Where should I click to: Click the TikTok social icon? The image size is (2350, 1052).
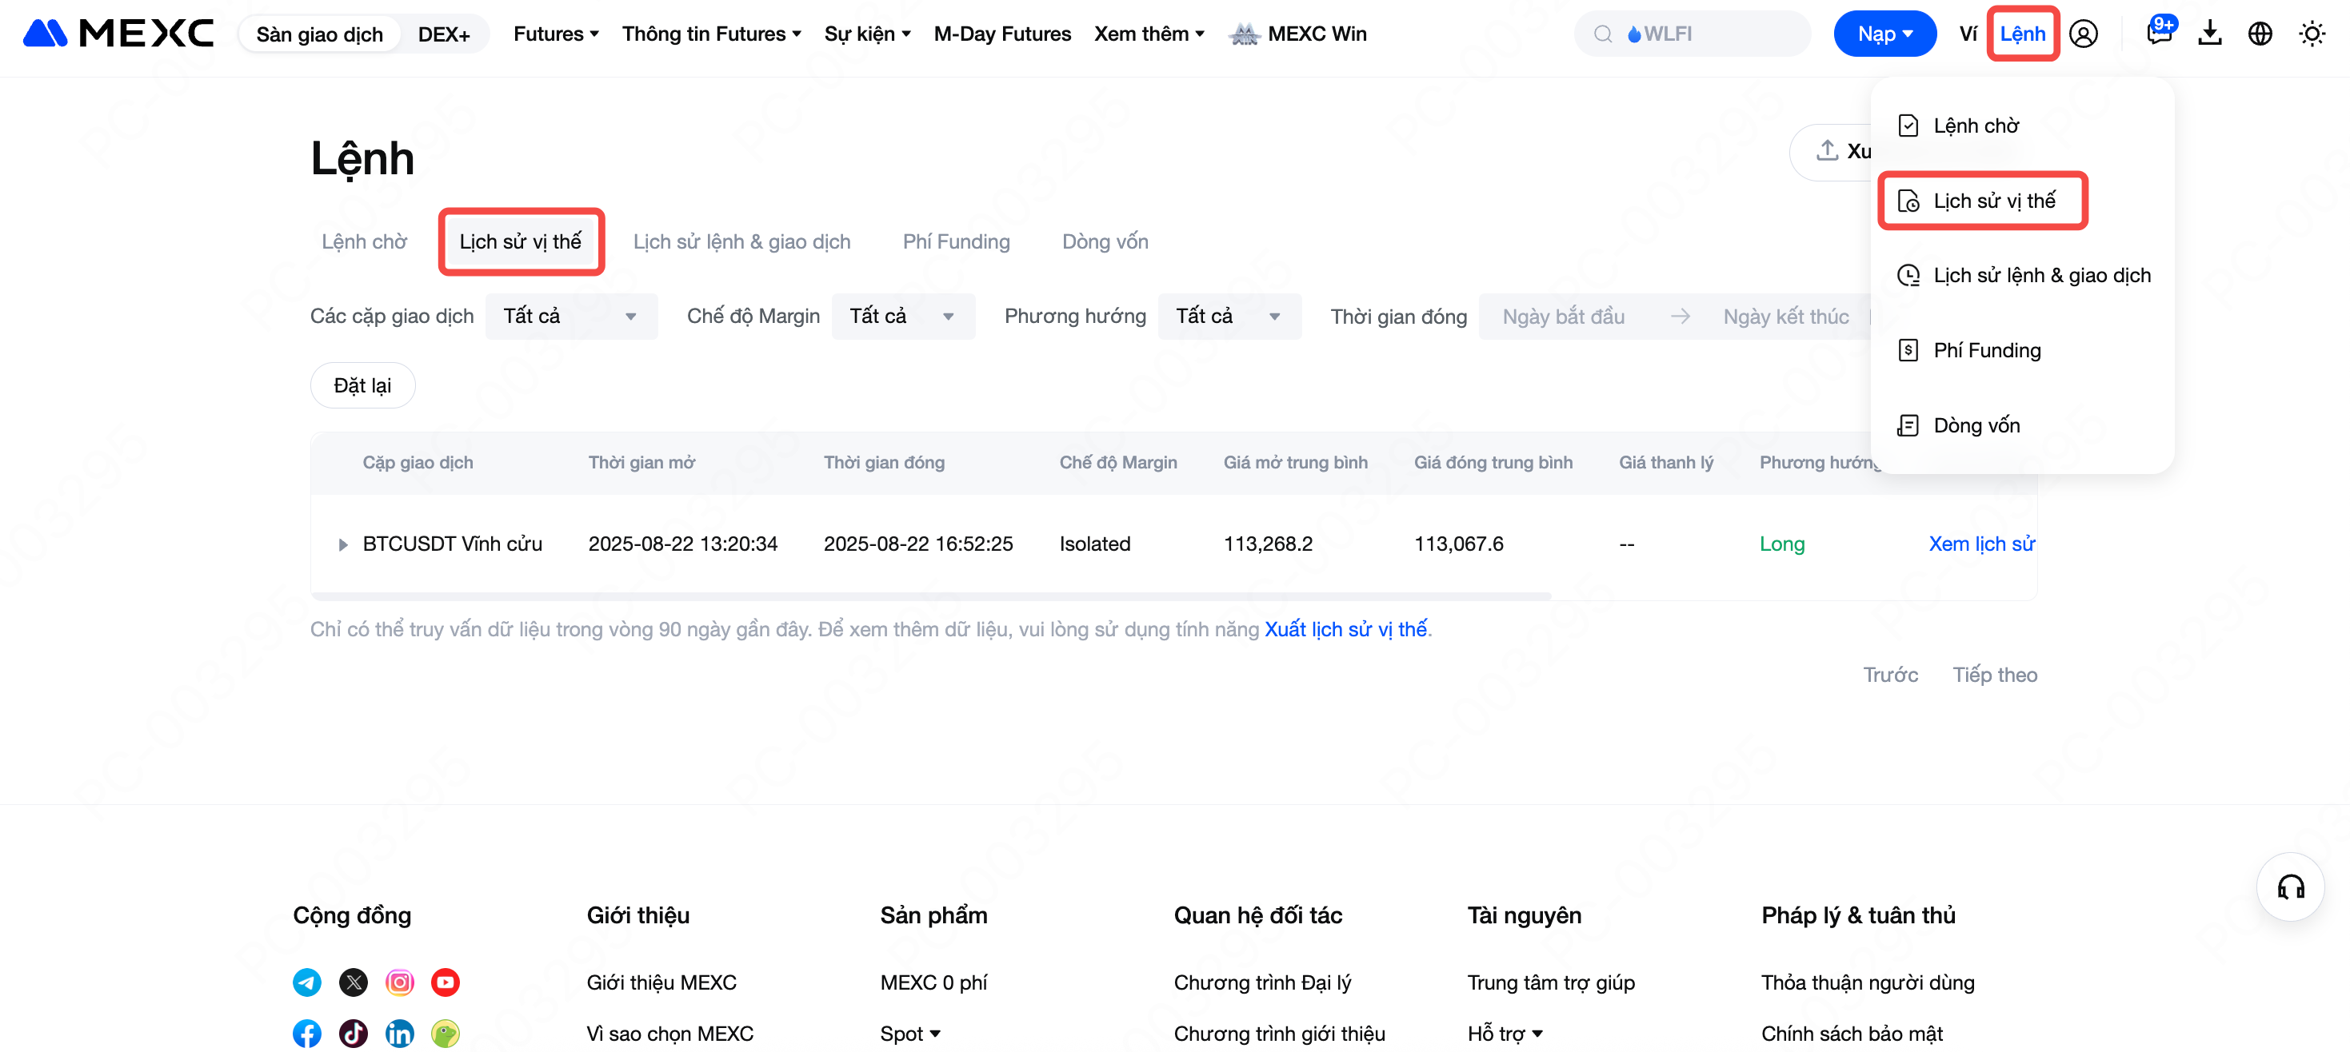(353, 1033)
